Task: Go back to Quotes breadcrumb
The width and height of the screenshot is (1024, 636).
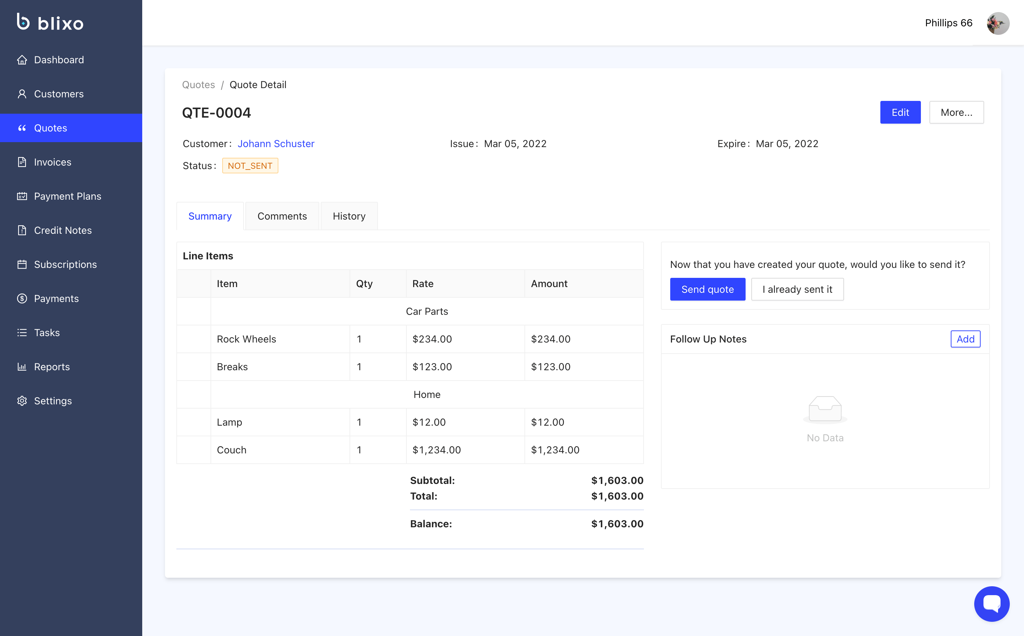Action: click(198, 85)
